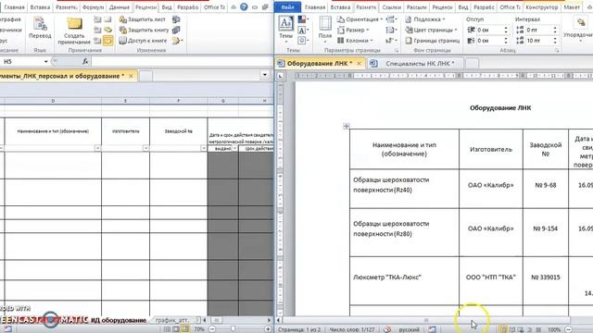Click русский language indicator in Word status bar
The height and width of the screenshot is (333, 593).
tap(409, 329)
